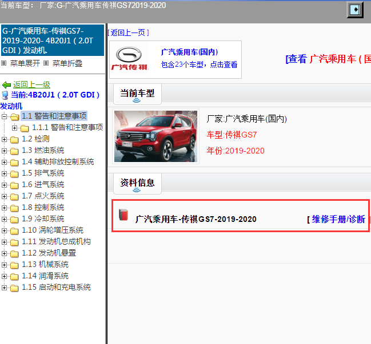Collapse the 1.1 警告和注意事项 node
371x344 pixels.
coord(4,116)
